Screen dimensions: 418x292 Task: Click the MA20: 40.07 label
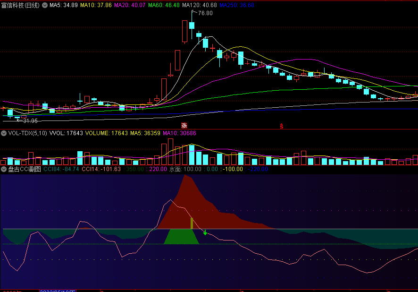click(x=130, y=5)
